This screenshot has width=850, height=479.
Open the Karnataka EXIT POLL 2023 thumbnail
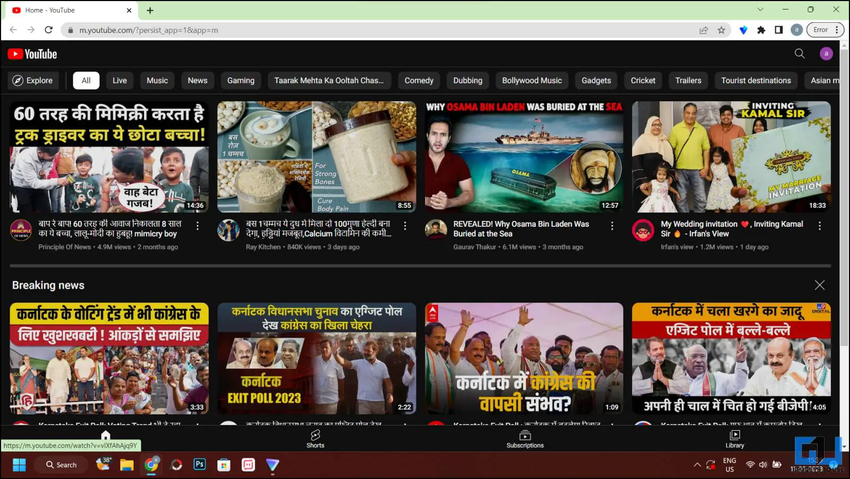coord(317,358)
